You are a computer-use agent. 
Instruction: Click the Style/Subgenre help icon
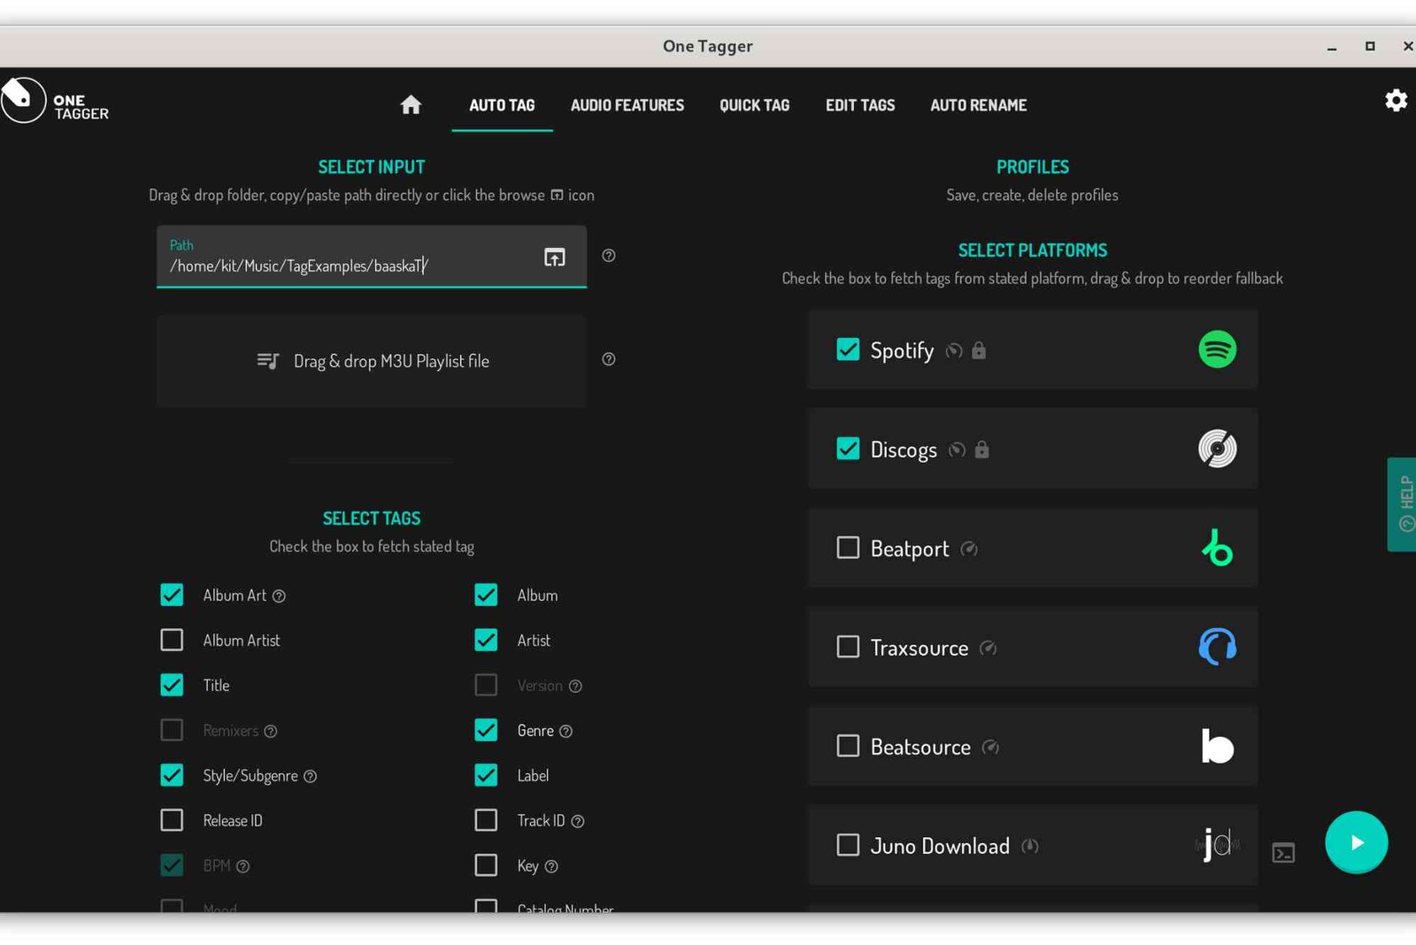[x=311, y=777]
